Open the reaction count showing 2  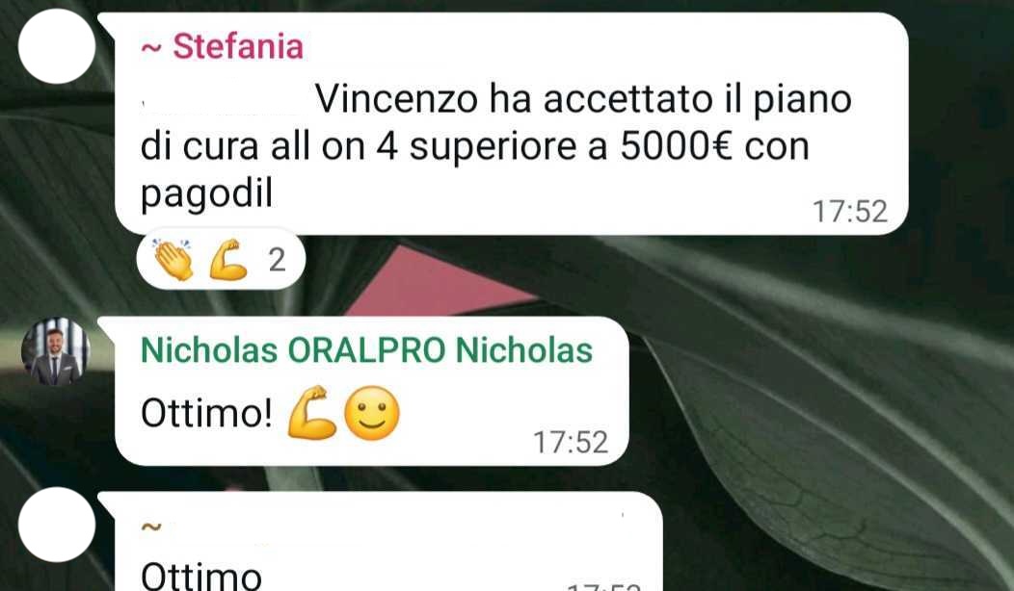click(x=277, y=260)
